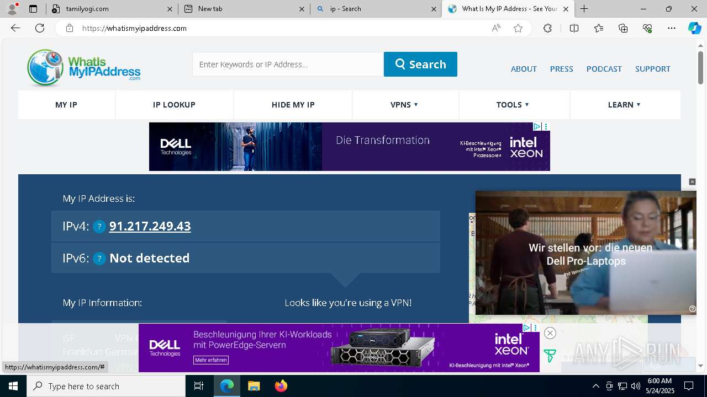
Task: Click the Enter Keywords or IP Address field
Action: click(288, 64)
